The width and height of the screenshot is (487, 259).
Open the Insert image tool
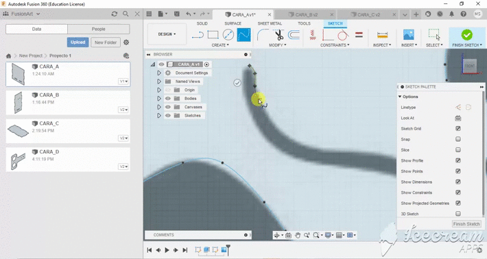pos(409,35)
